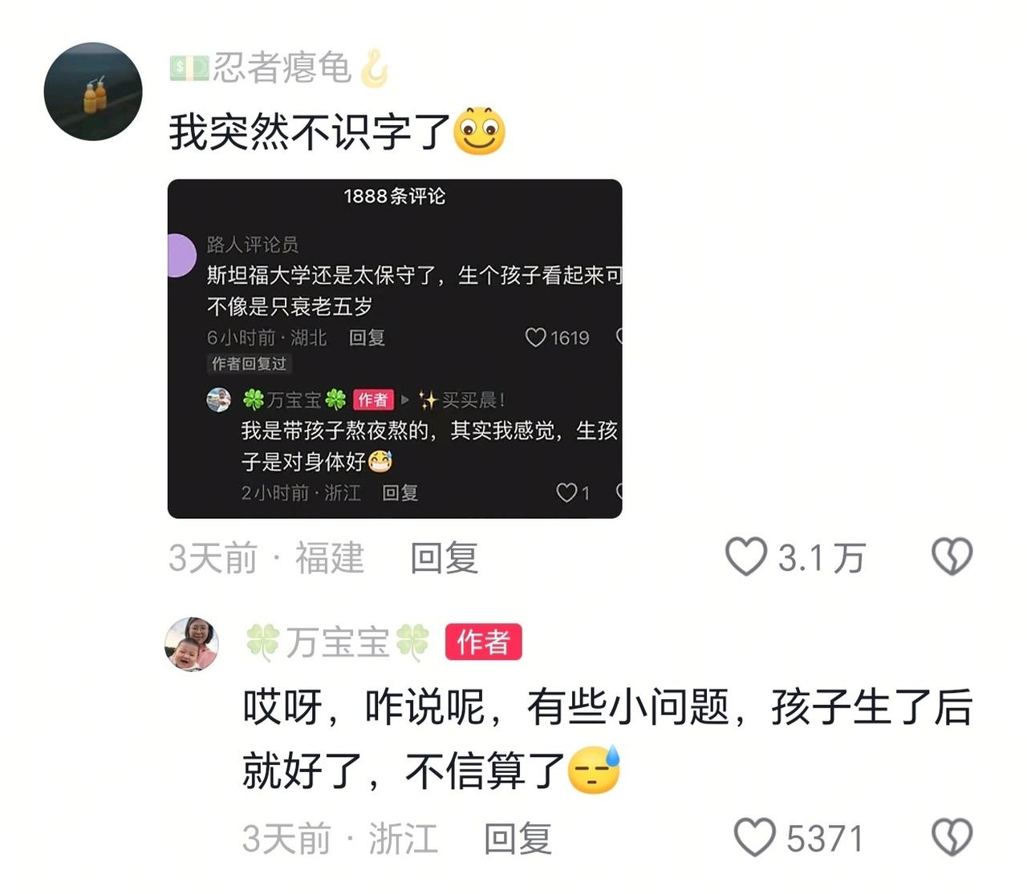Like 万宝宝's reply with 5371 likes

pos(755,838)
